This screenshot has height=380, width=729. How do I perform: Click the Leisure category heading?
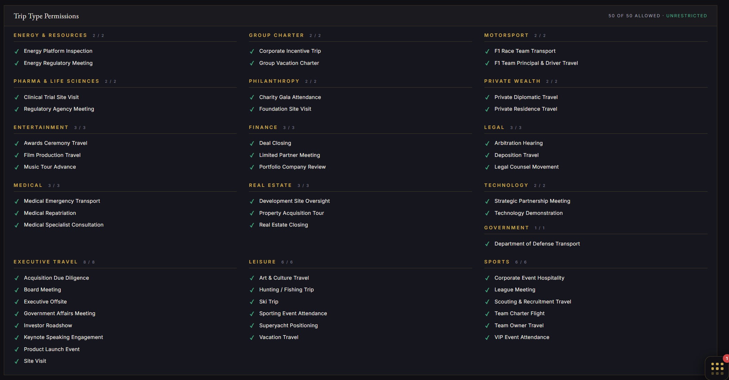(262, 262)
